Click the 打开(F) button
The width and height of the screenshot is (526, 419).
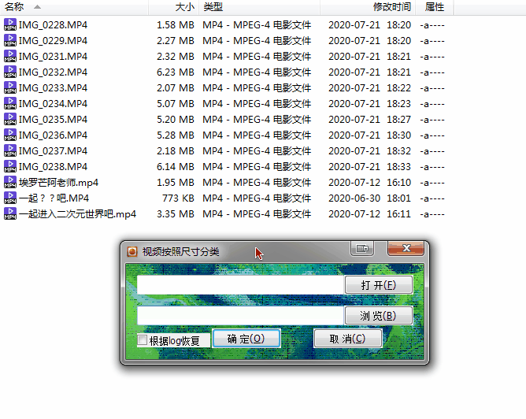[379, 285]
